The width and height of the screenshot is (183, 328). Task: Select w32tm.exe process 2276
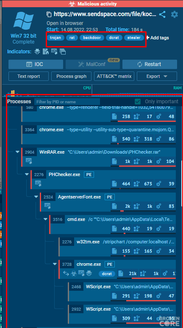pyautogui.click(x=117, y=247)
